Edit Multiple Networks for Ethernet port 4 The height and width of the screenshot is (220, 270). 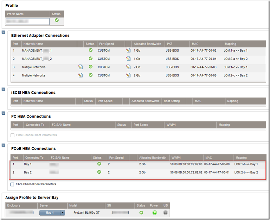tap(81, 75)
